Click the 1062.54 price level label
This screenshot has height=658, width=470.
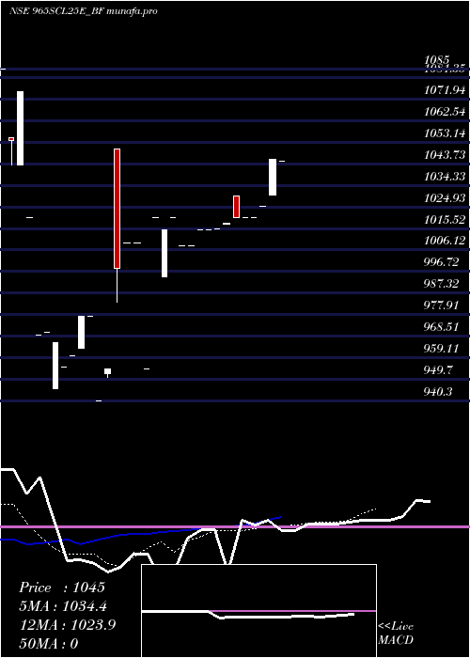coord(445,112)
